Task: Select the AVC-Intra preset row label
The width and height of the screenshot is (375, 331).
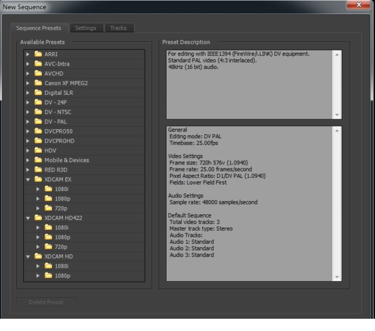Action: (x=57, y=64)
